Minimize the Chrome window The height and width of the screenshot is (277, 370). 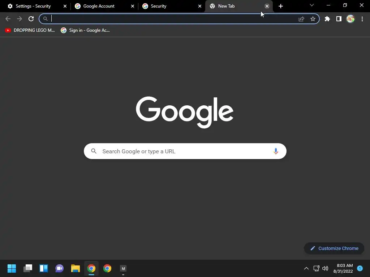[328, 5]
